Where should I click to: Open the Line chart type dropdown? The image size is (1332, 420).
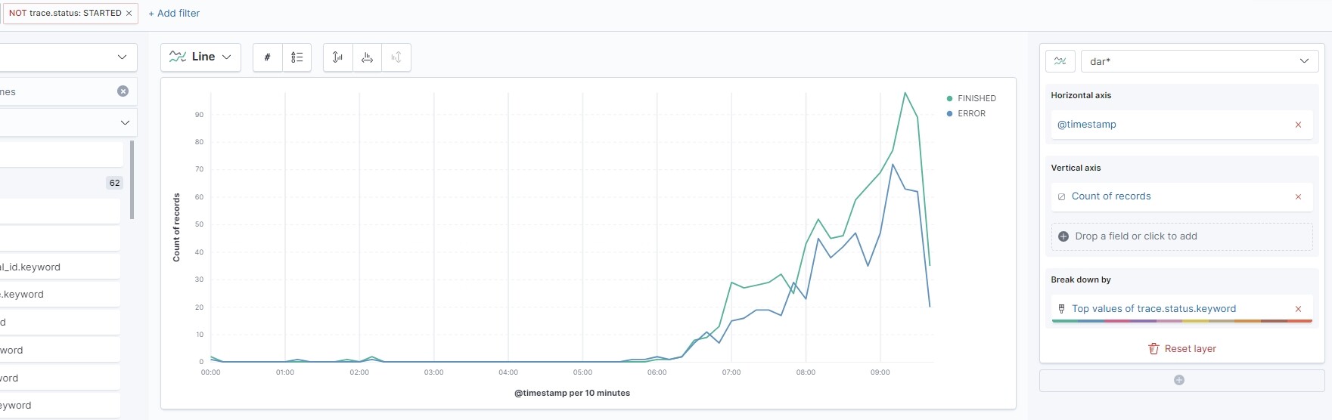[x=200, y=57]
